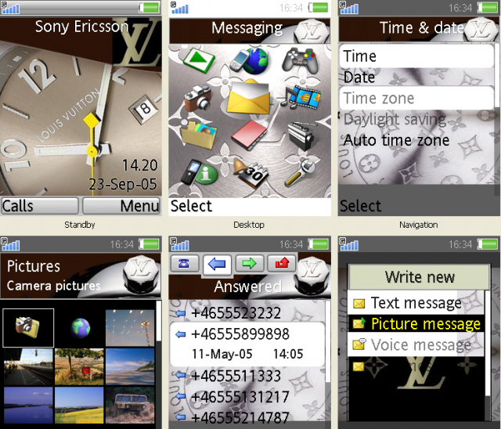
Task: Open the red Contacts book icon
Action: click(250, 135)
